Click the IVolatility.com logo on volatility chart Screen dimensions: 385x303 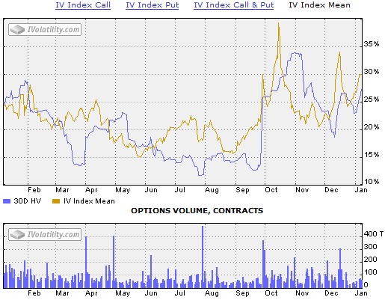click(45, 30)
